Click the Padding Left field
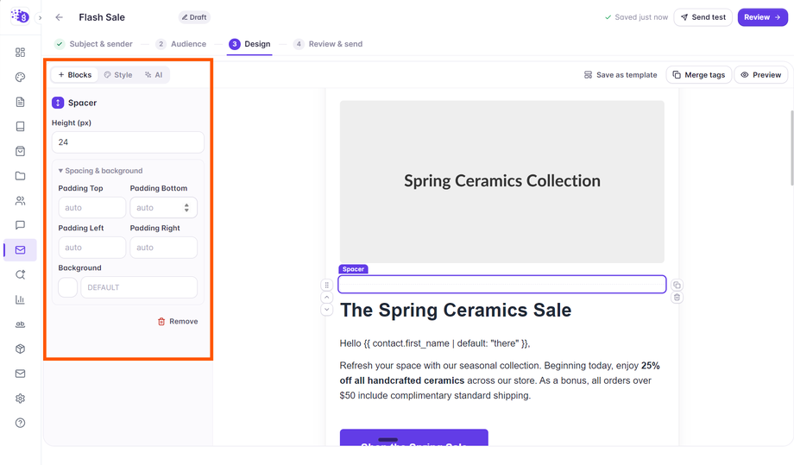Image resolution: width=794 pixels, height=465 pixels. pyautogui.click(x=91, y=248)
